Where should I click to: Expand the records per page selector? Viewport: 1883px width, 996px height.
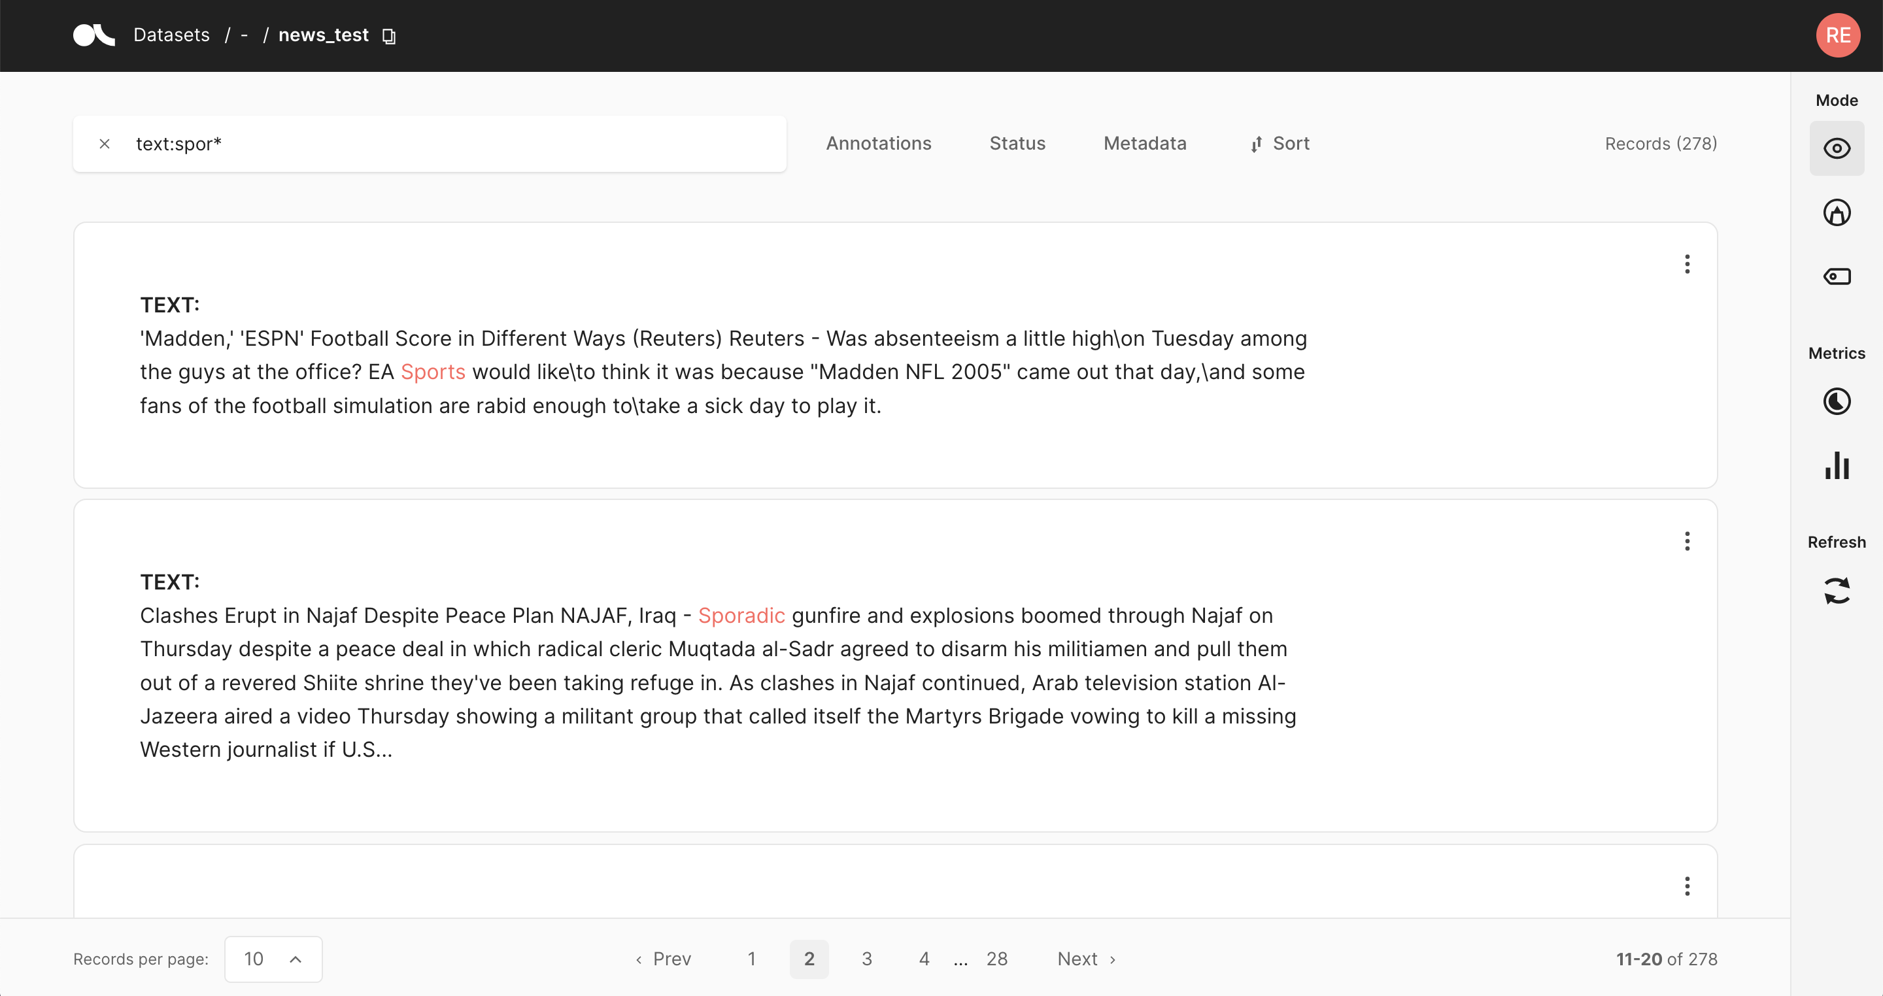click(x=273, y=959)
